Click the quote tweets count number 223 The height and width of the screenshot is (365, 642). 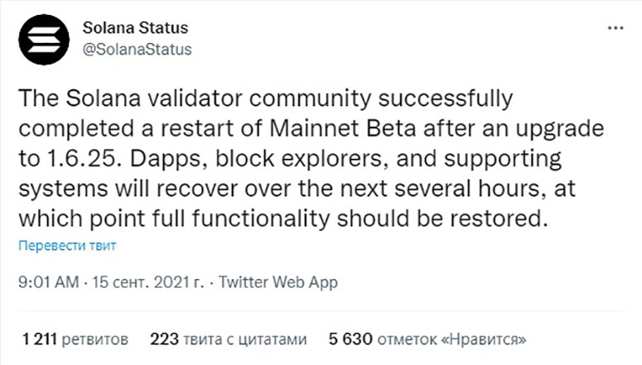(163, 339)
